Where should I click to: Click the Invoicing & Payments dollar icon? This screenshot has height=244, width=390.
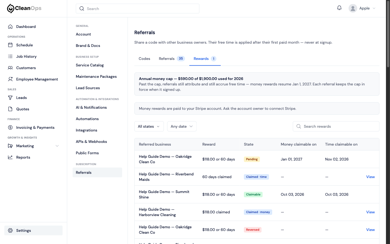[10, 127]
